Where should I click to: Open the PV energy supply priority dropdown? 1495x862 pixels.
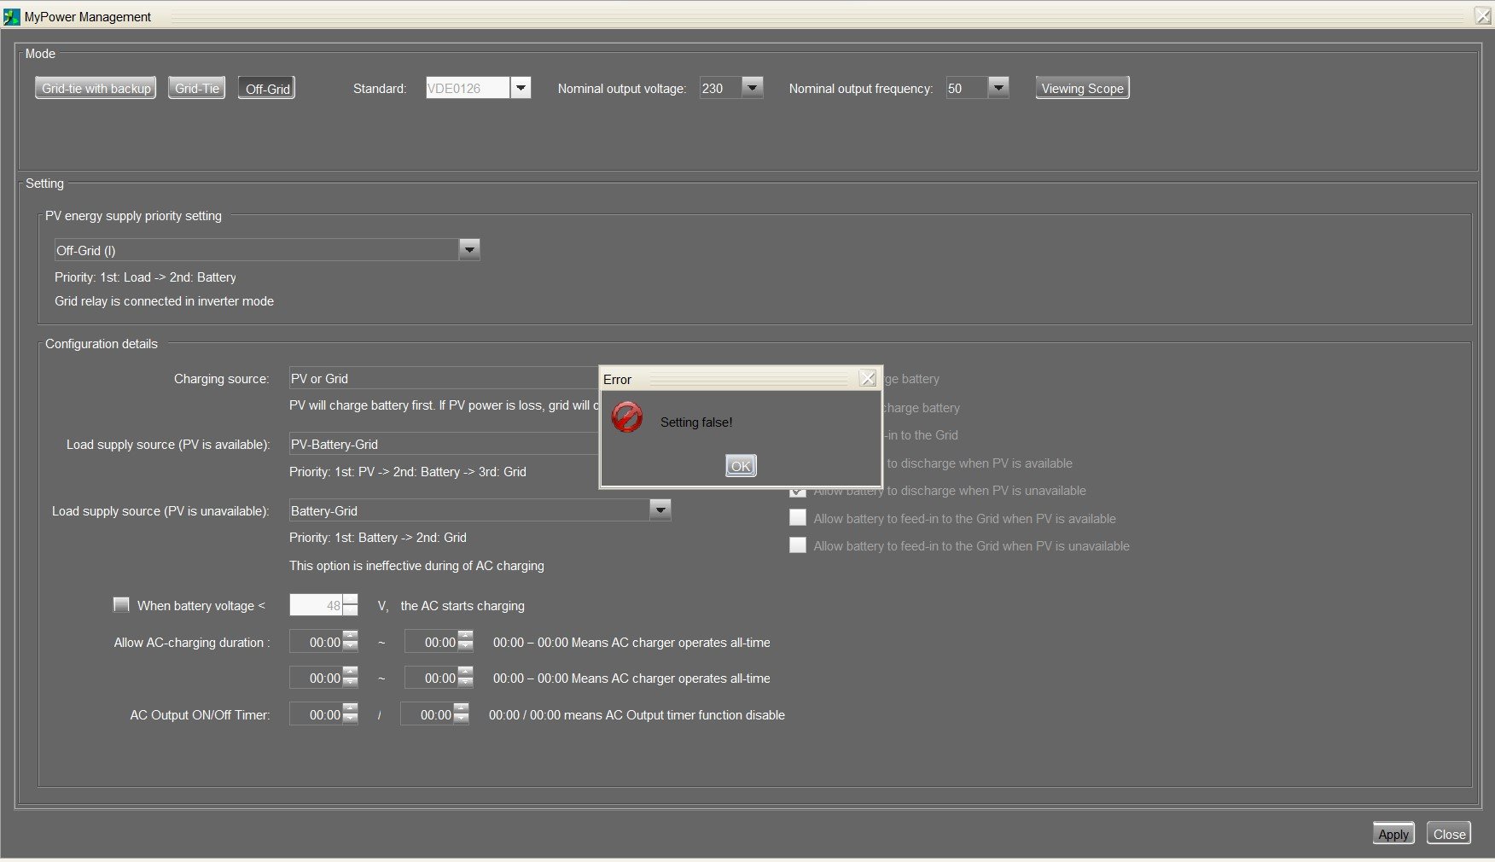point(468,249)
